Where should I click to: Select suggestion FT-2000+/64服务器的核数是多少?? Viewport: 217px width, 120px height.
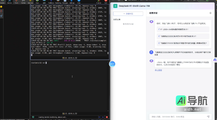click(183, 29)
